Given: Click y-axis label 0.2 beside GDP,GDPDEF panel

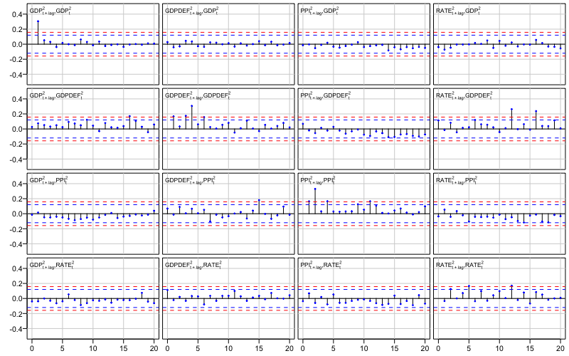Looking at the screenshot, I should pos(18,114).
